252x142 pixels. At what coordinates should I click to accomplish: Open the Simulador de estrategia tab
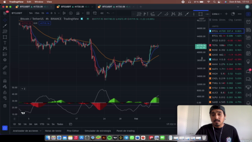[x=98, y=131]
